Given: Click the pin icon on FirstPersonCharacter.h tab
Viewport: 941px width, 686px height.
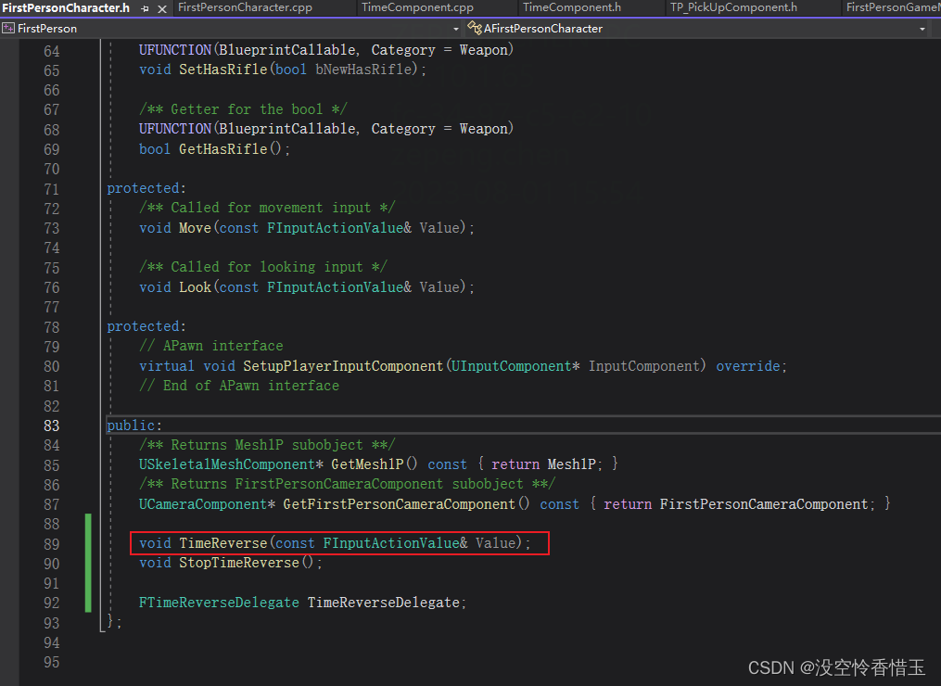Looking at the screenshot, I should (x=144, y=7).
